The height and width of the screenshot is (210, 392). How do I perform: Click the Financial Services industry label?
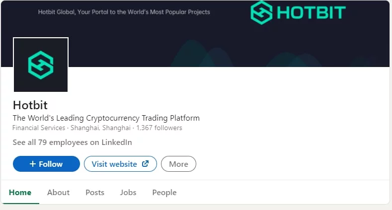pyautogui.click(x=39, y=128)
